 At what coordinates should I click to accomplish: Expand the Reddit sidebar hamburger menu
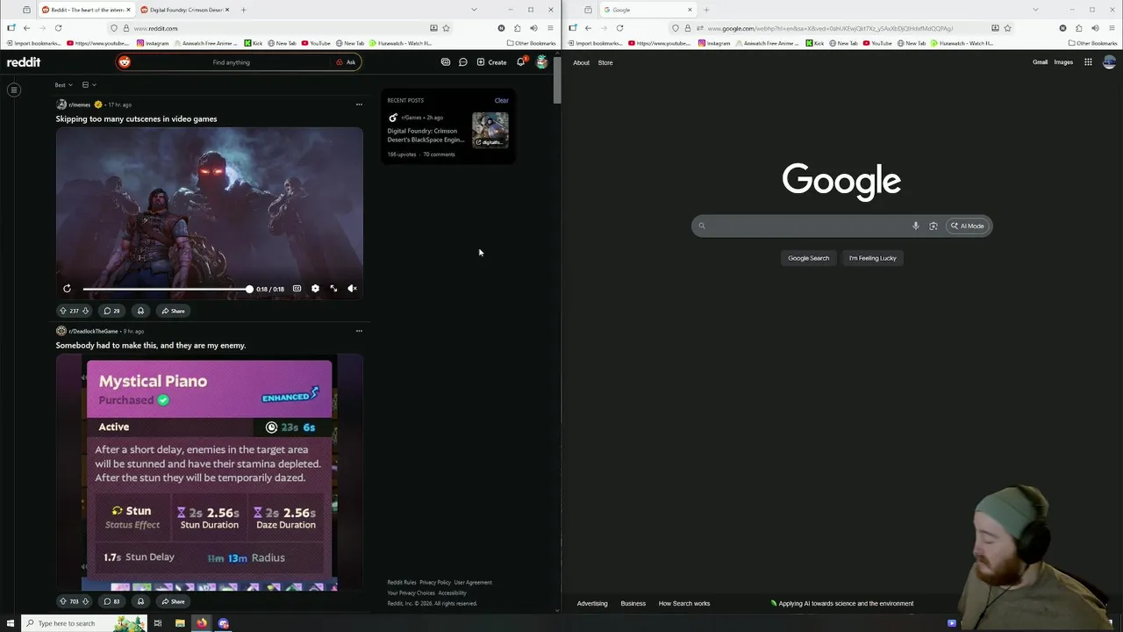click(x=14, y=90)
